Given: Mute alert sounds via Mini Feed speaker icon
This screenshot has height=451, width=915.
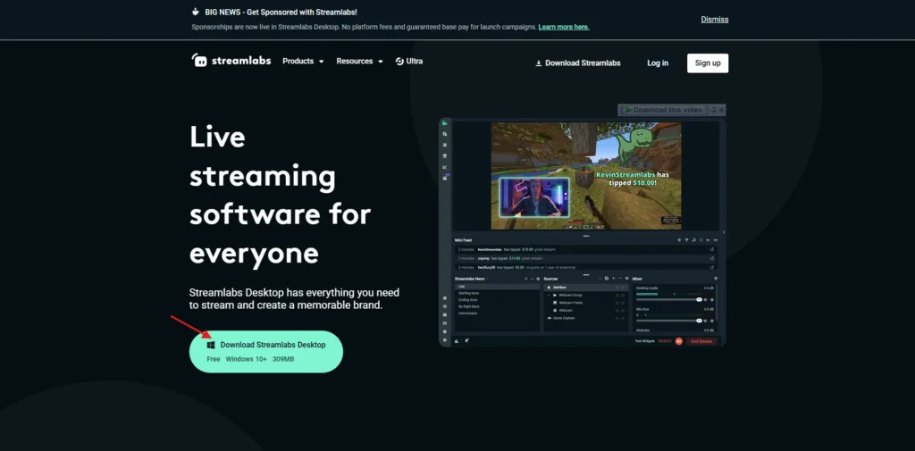Looking at the screenshot, I should point(716,240).
